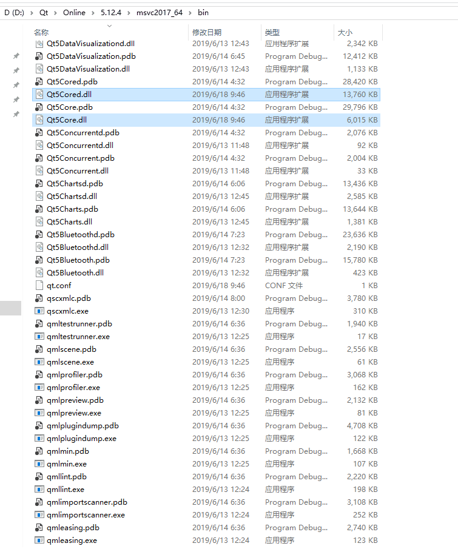
Task: Navigate to 5.12.4 folder breadcrumb
Action: [x=111, y=13]
